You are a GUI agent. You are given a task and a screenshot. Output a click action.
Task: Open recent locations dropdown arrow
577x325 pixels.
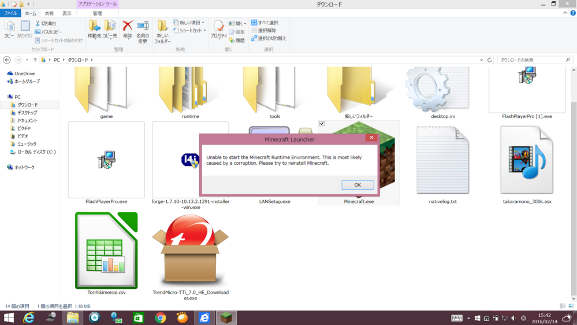pyautogui.click(x=27, y=60)
